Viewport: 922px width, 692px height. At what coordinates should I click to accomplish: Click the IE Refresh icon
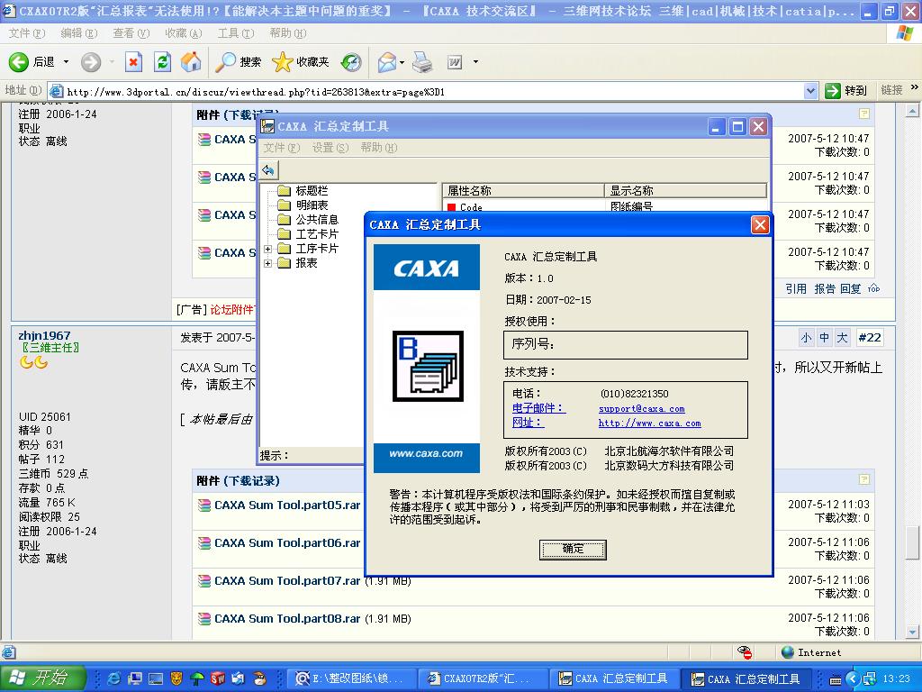pos(162,62)
